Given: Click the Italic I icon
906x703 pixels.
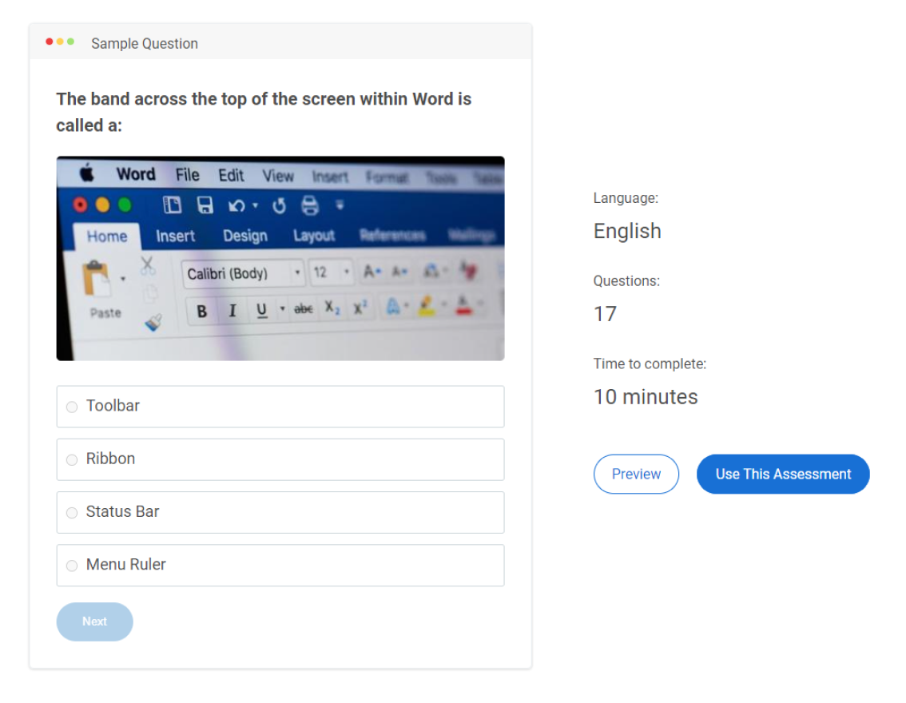Looking at the screenshot, I should click(232, 311).
